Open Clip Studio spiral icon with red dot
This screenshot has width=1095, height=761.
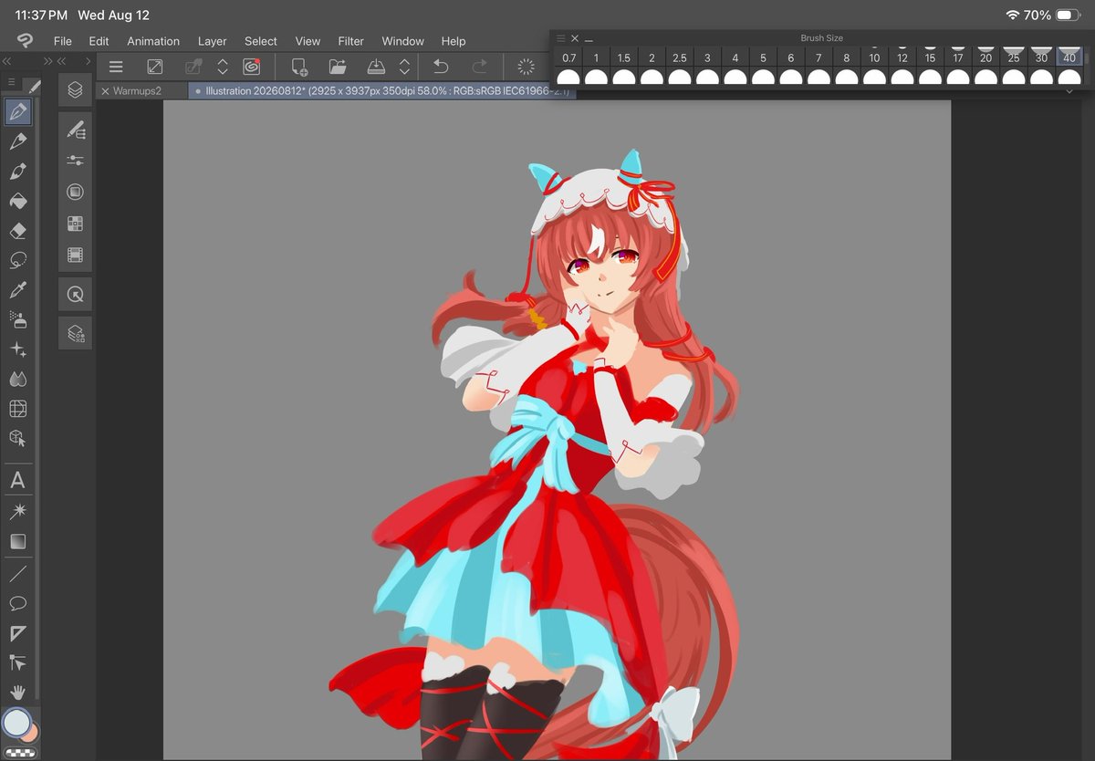tap(252, 67)
